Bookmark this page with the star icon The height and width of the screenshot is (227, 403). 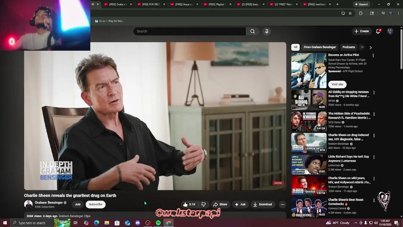(x=350, y=13)
